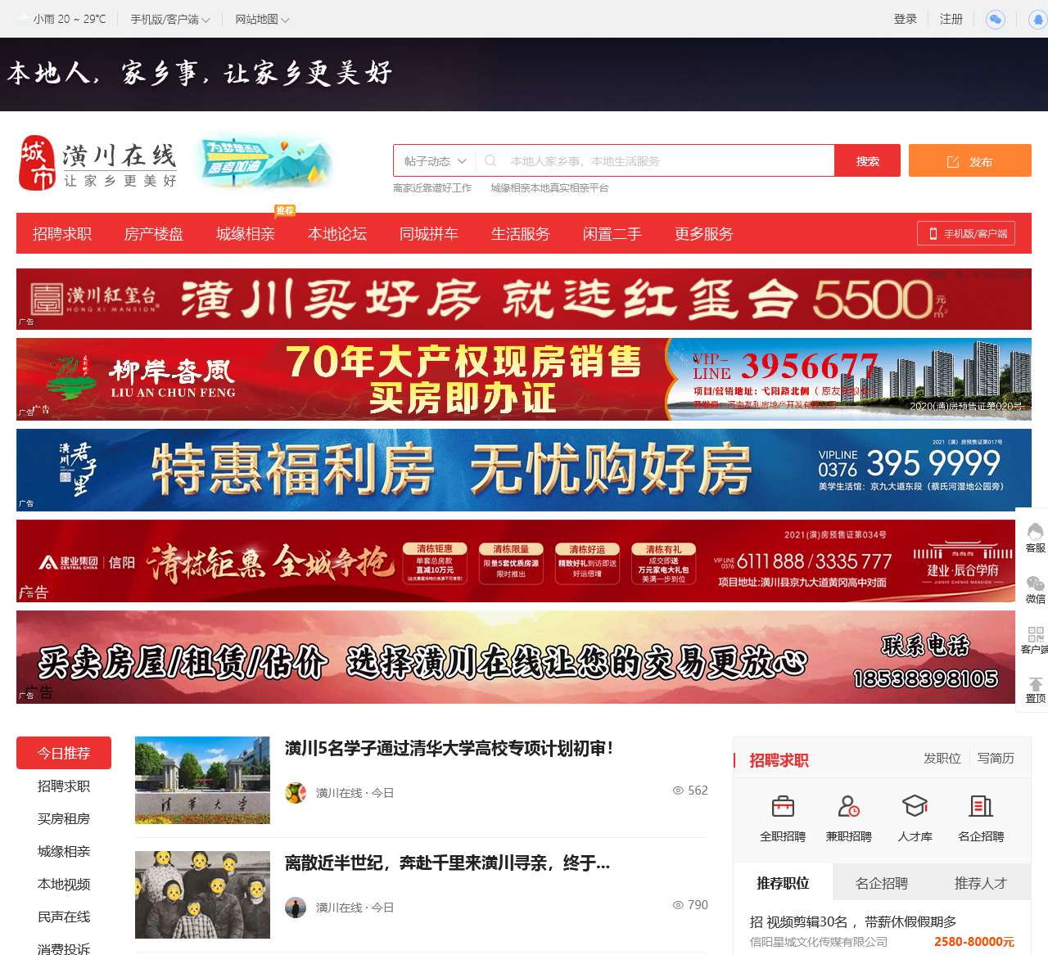
Task: Click the WeChat icon in top bar
Action: (996, 19)
